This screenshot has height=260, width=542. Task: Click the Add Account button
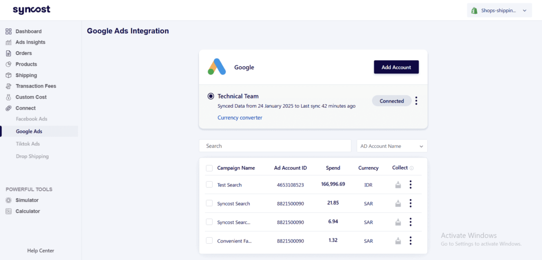coord(396,67)
